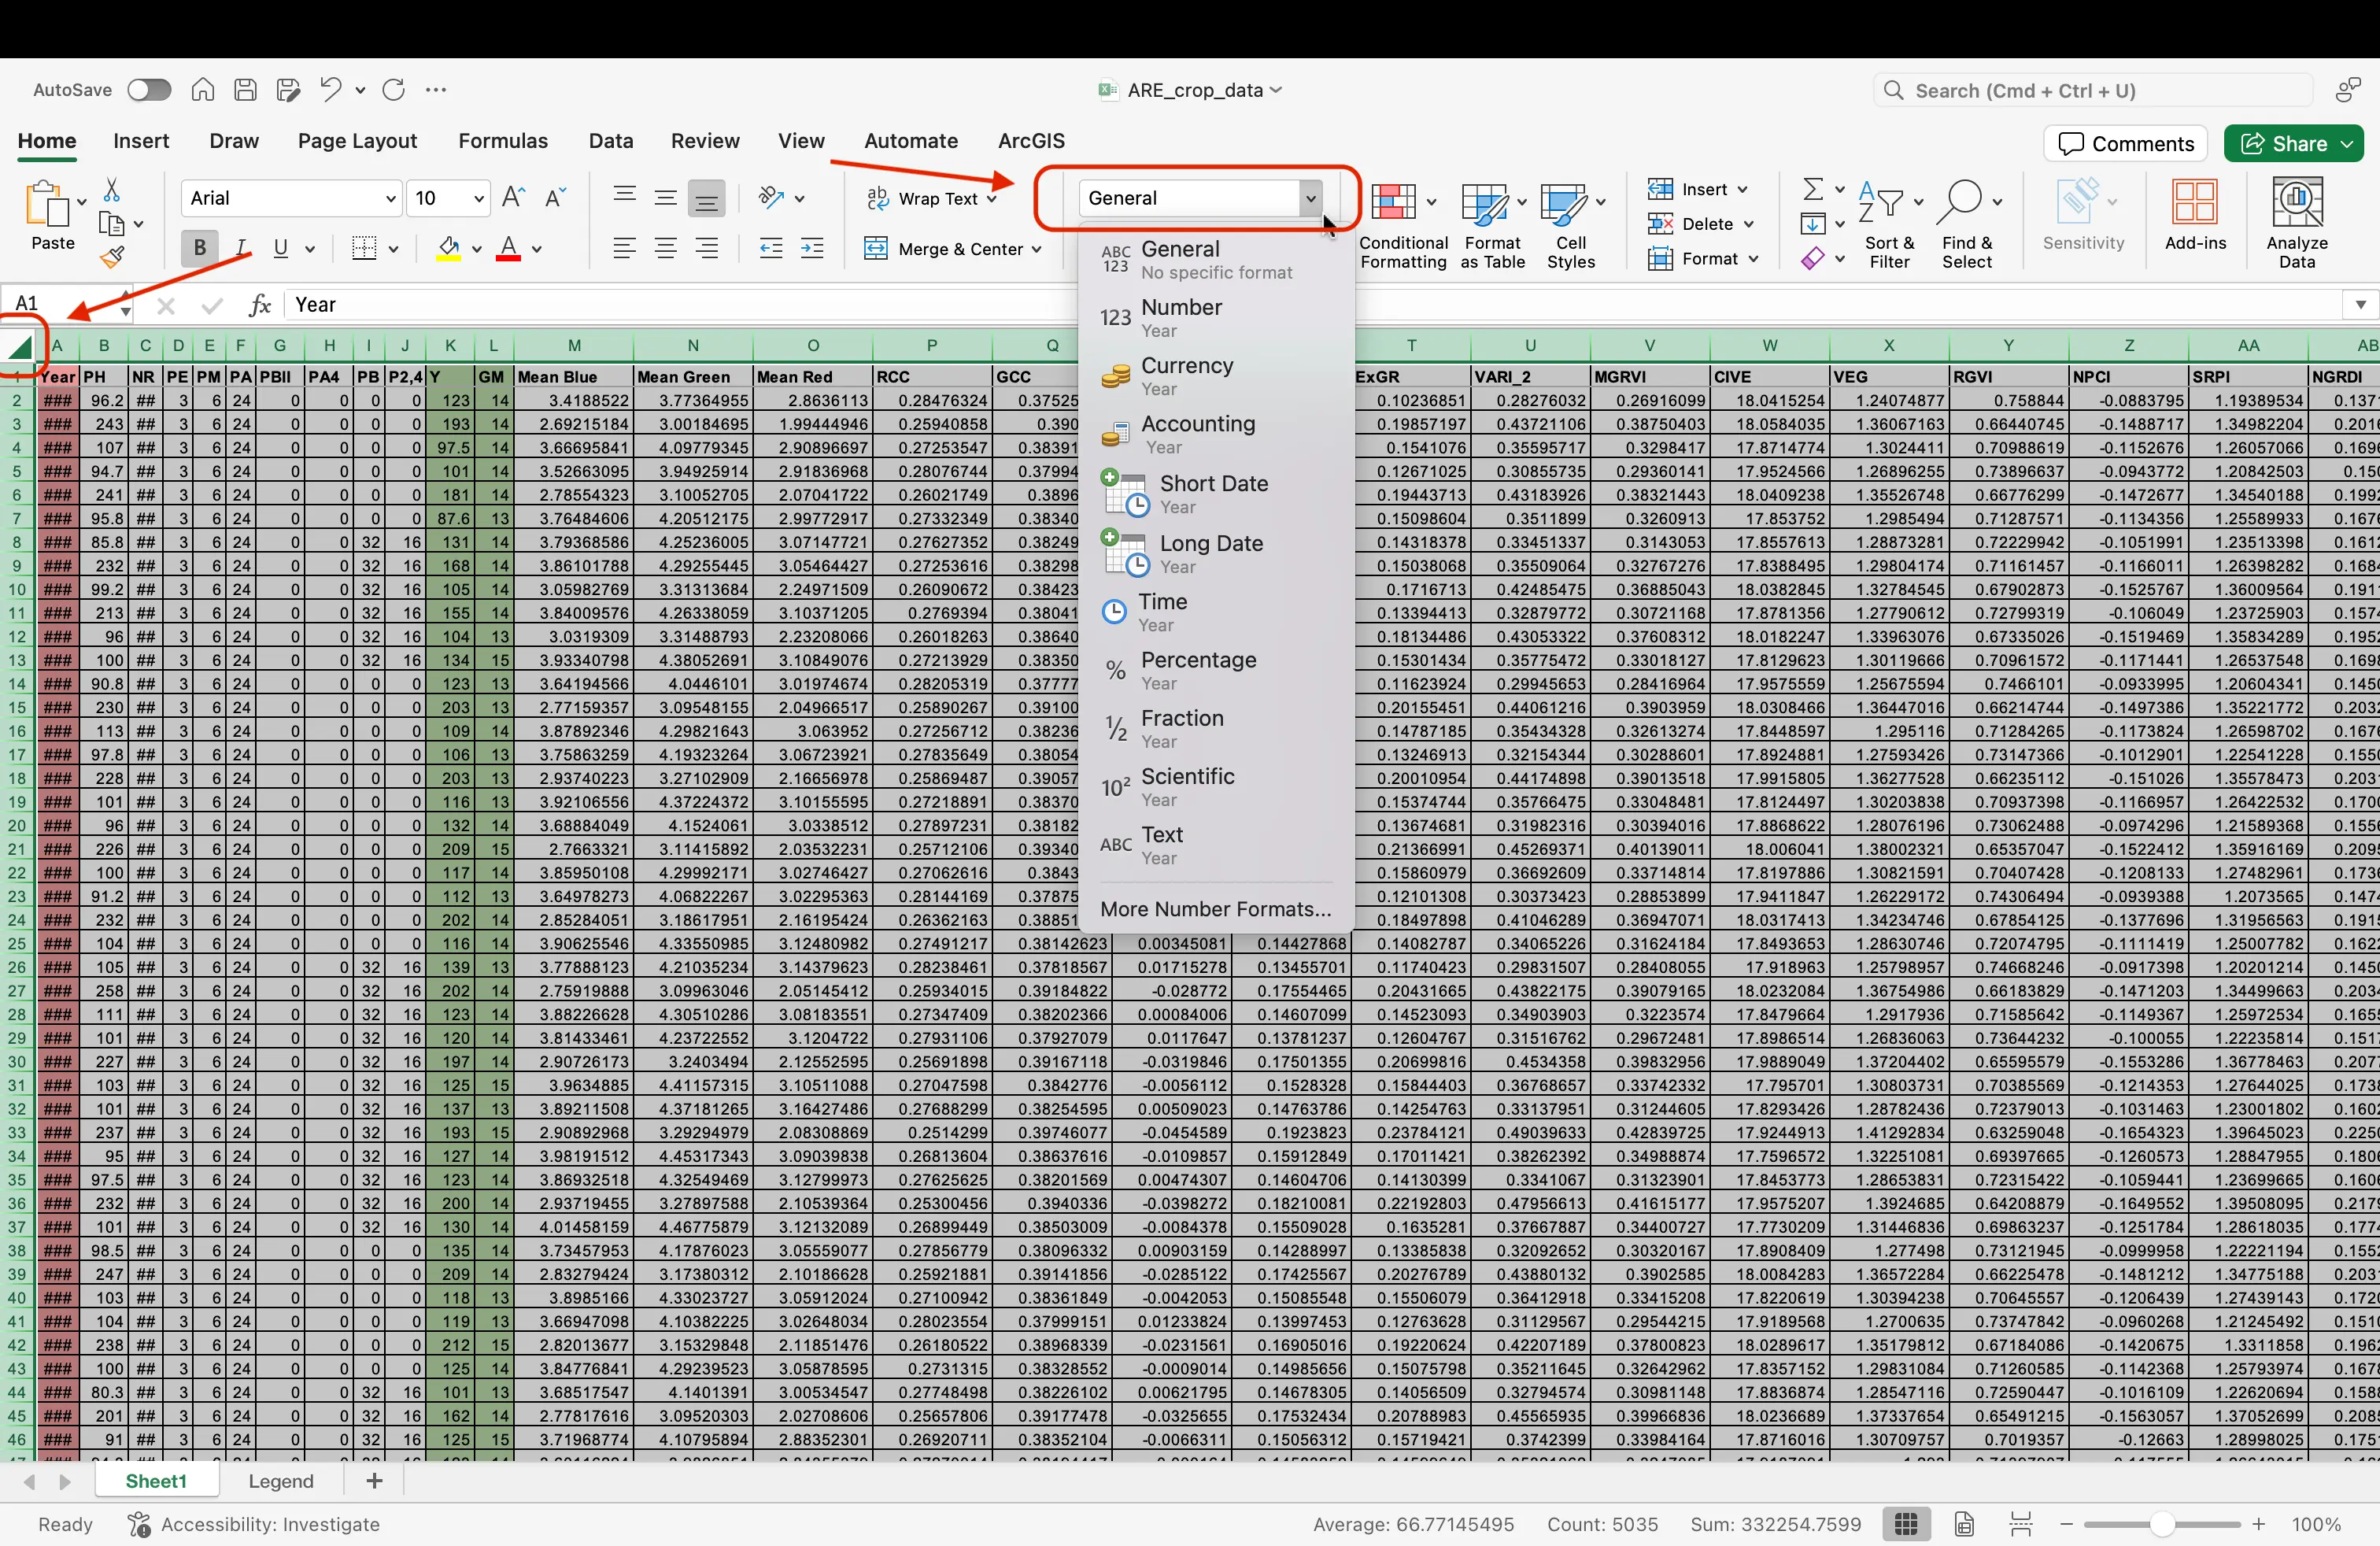Expand the Borders dropdown arrow
The image size is (2380, 1546).
[x=393, y=249]
